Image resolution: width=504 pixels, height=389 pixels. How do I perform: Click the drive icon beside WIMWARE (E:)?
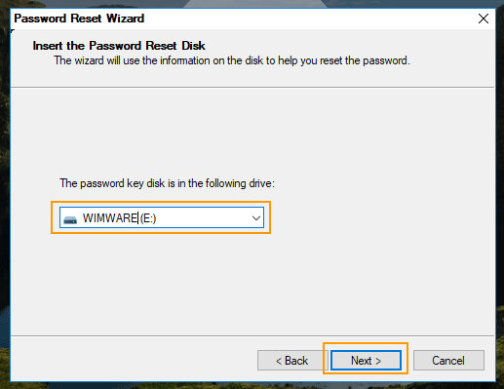70,220
